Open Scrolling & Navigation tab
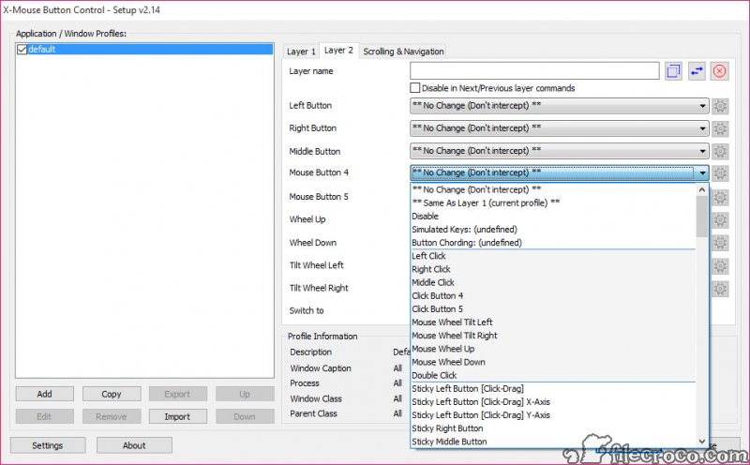 coord(403,52)
